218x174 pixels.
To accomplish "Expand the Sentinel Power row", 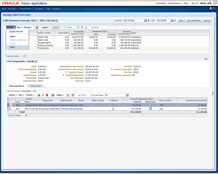I will (11, 105).
